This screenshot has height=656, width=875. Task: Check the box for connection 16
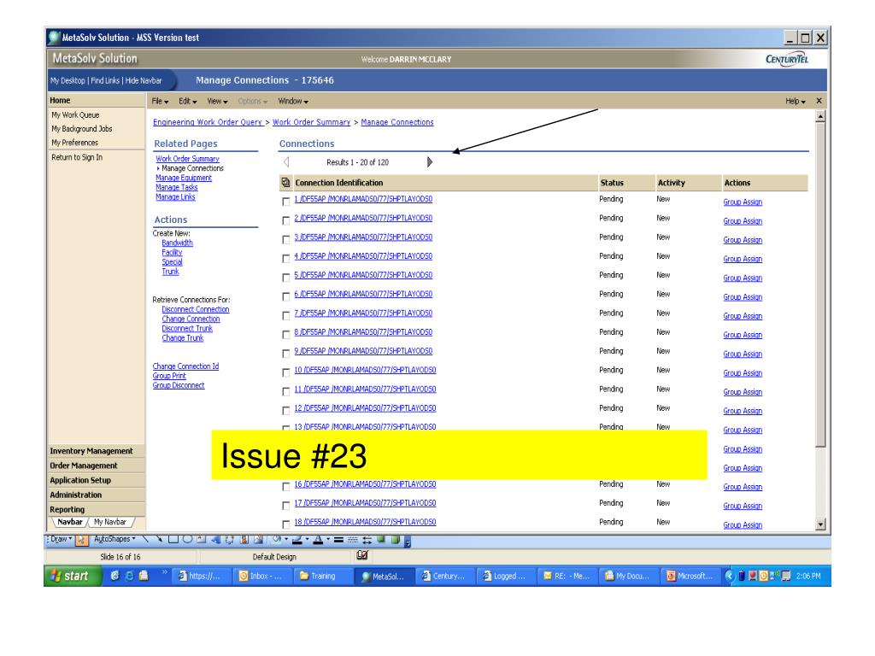285,486
